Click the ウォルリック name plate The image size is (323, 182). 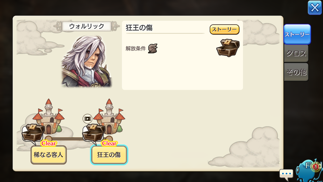pyautogui.click(x=87, y=26)
